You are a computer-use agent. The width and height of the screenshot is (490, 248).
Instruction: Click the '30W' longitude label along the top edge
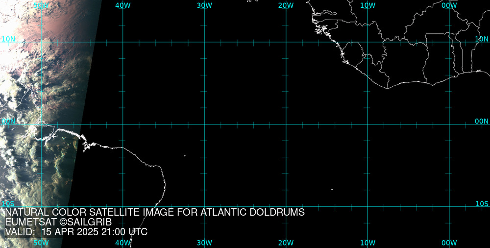[205, 5]
